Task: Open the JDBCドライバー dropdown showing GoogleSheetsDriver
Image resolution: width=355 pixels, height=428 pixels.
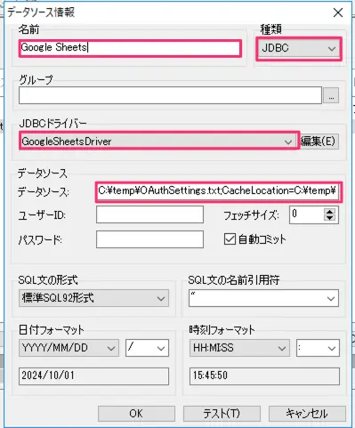Action: [158, 141]
